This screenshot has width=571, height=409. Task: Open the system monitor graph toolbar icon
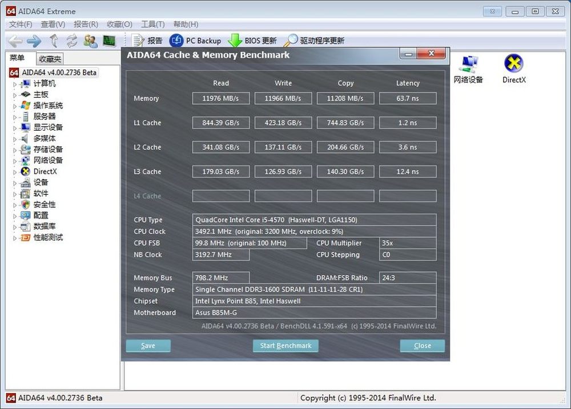pos(109,41)
